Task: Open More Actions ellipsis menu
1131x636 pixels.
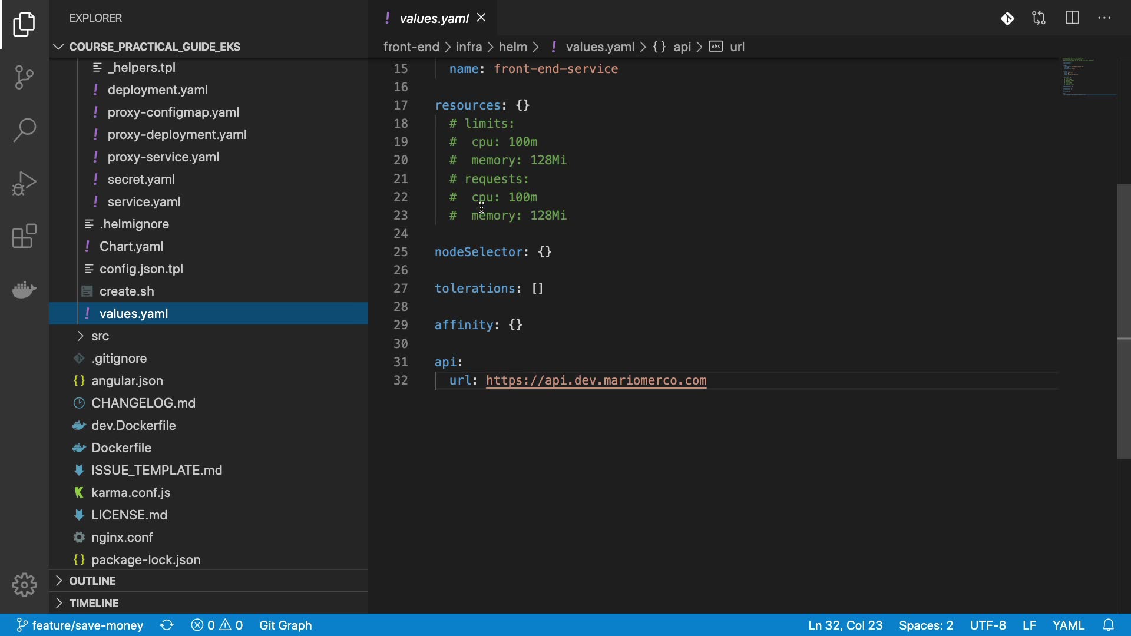Action: pos(1104,18)
